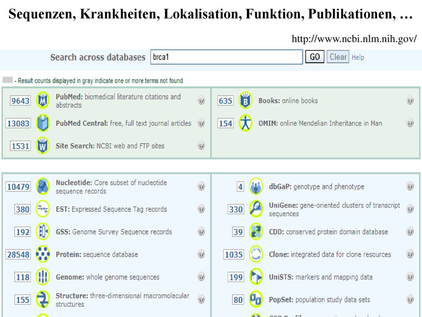
Task: Open the 635 Books results count
Action: tap(225, 101)
